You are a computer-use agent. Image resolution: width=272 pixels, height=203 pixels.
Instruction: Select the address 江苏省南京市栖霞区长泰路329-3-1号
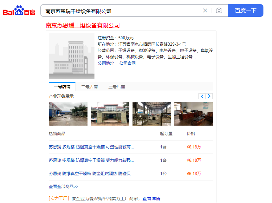click(x=152, y=44)
